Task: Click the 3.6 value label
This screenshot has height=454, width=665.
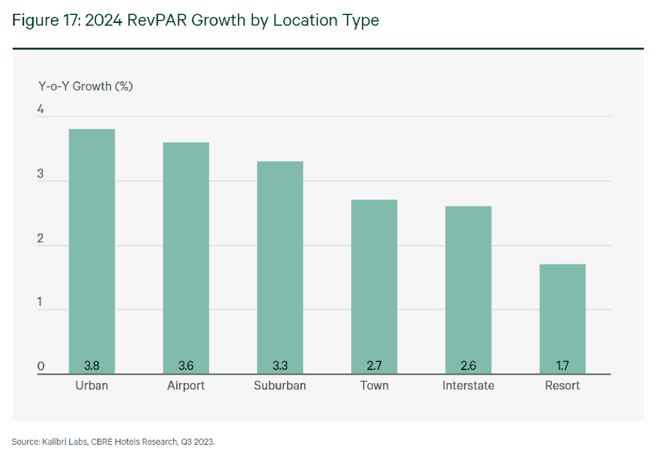Action: (x=186, y=365)
